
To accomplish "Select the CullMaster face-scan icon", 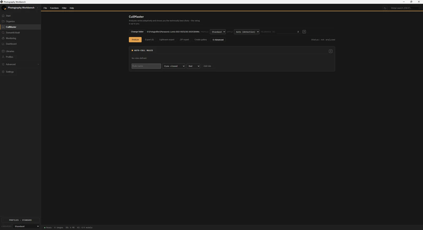I will (x=3, y=27).
